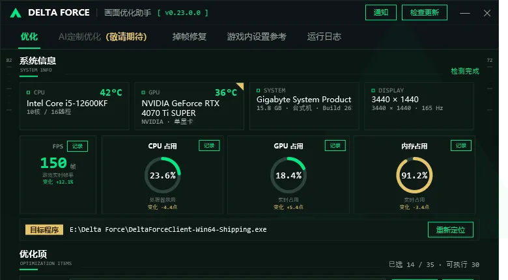Click 记录 button in GPU 占用 card
The image size is (508, 280).
(335, 145)
